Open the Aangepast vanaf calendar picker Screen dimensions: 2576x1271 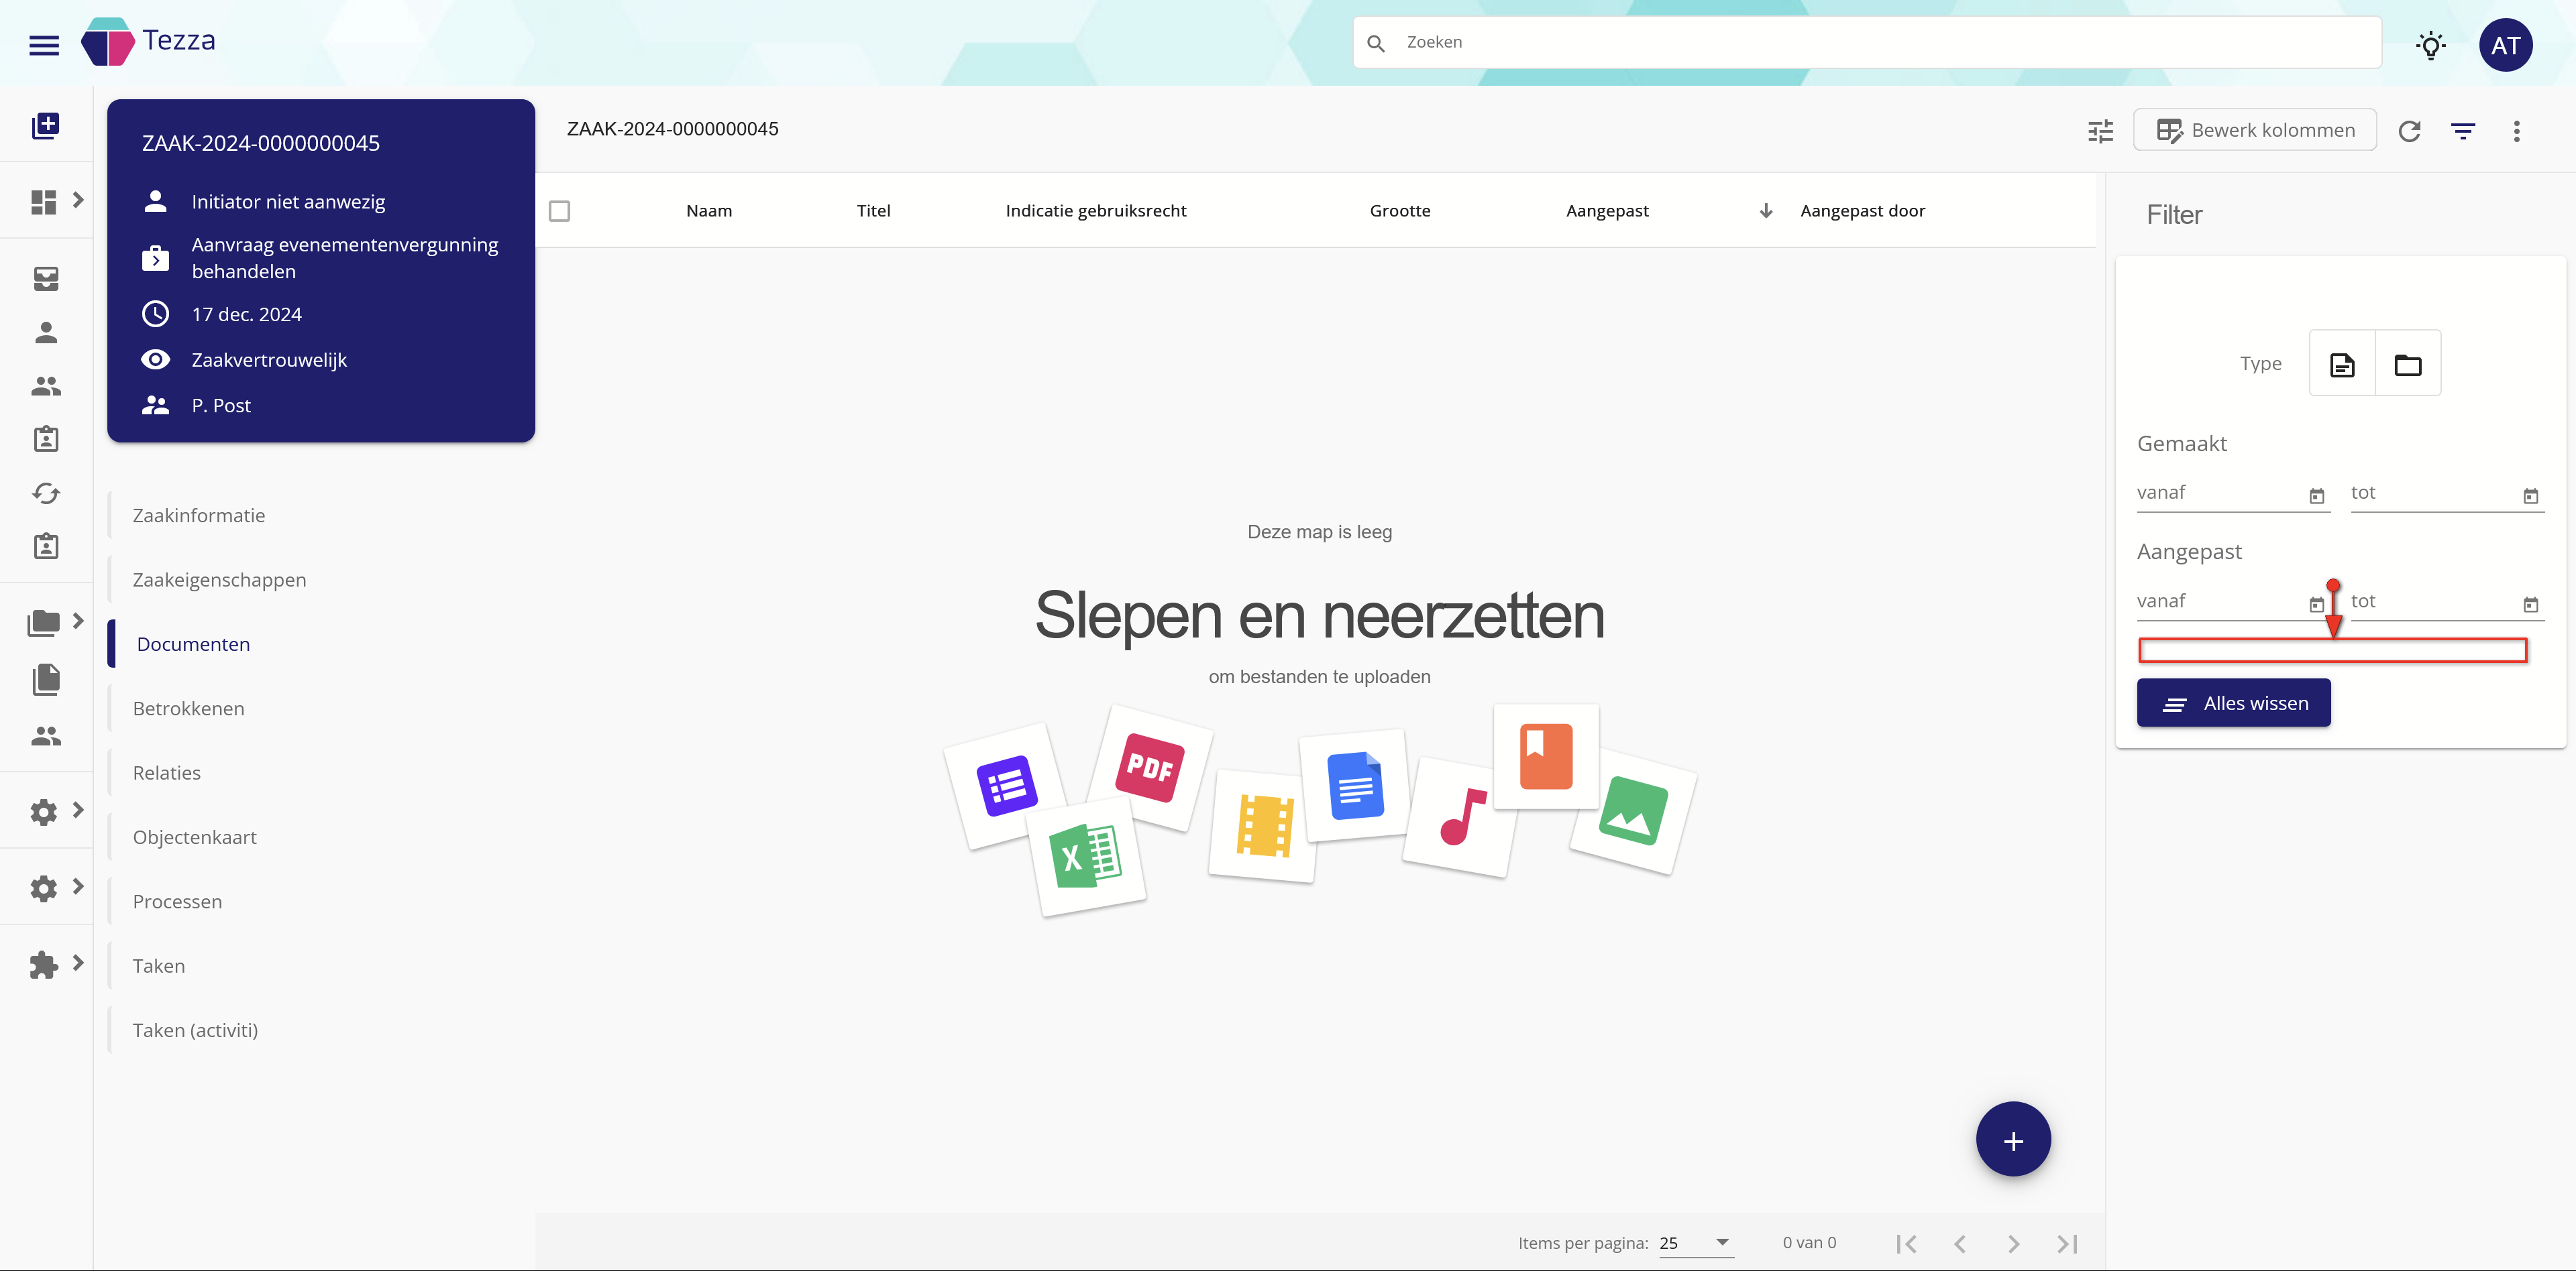coord(2317,605)
